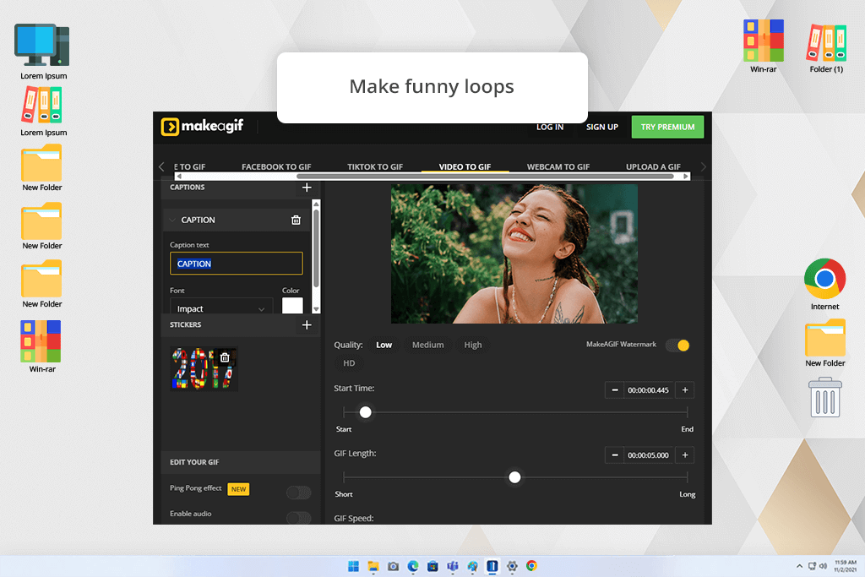865x577 pixels.
Task: Open Windows Start menu
Action: [354, 566]
